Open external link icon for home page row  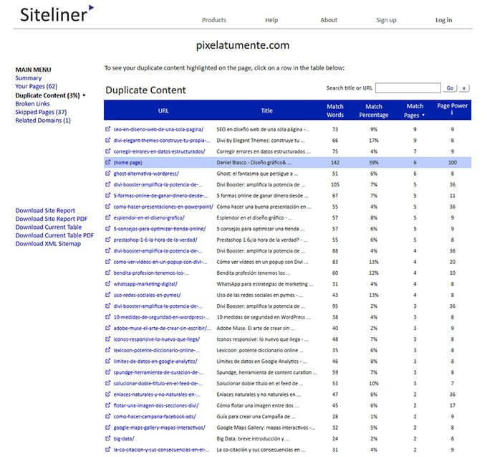click(107, 162)
